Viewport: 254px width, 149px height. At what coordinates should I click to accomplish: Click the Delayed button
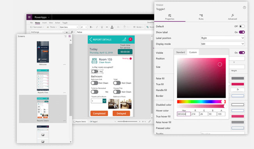(121, 113)
